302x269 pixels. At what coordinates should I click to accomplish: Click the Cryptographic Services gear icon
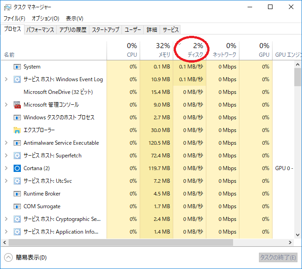17,219
